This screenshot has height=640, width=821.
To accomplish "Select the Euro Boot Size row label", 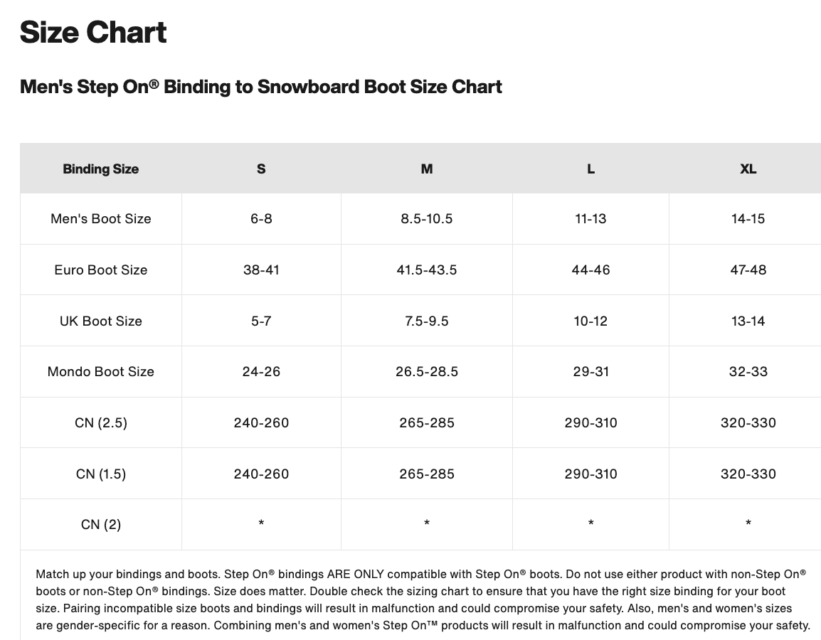I will (x=100, y=270).
